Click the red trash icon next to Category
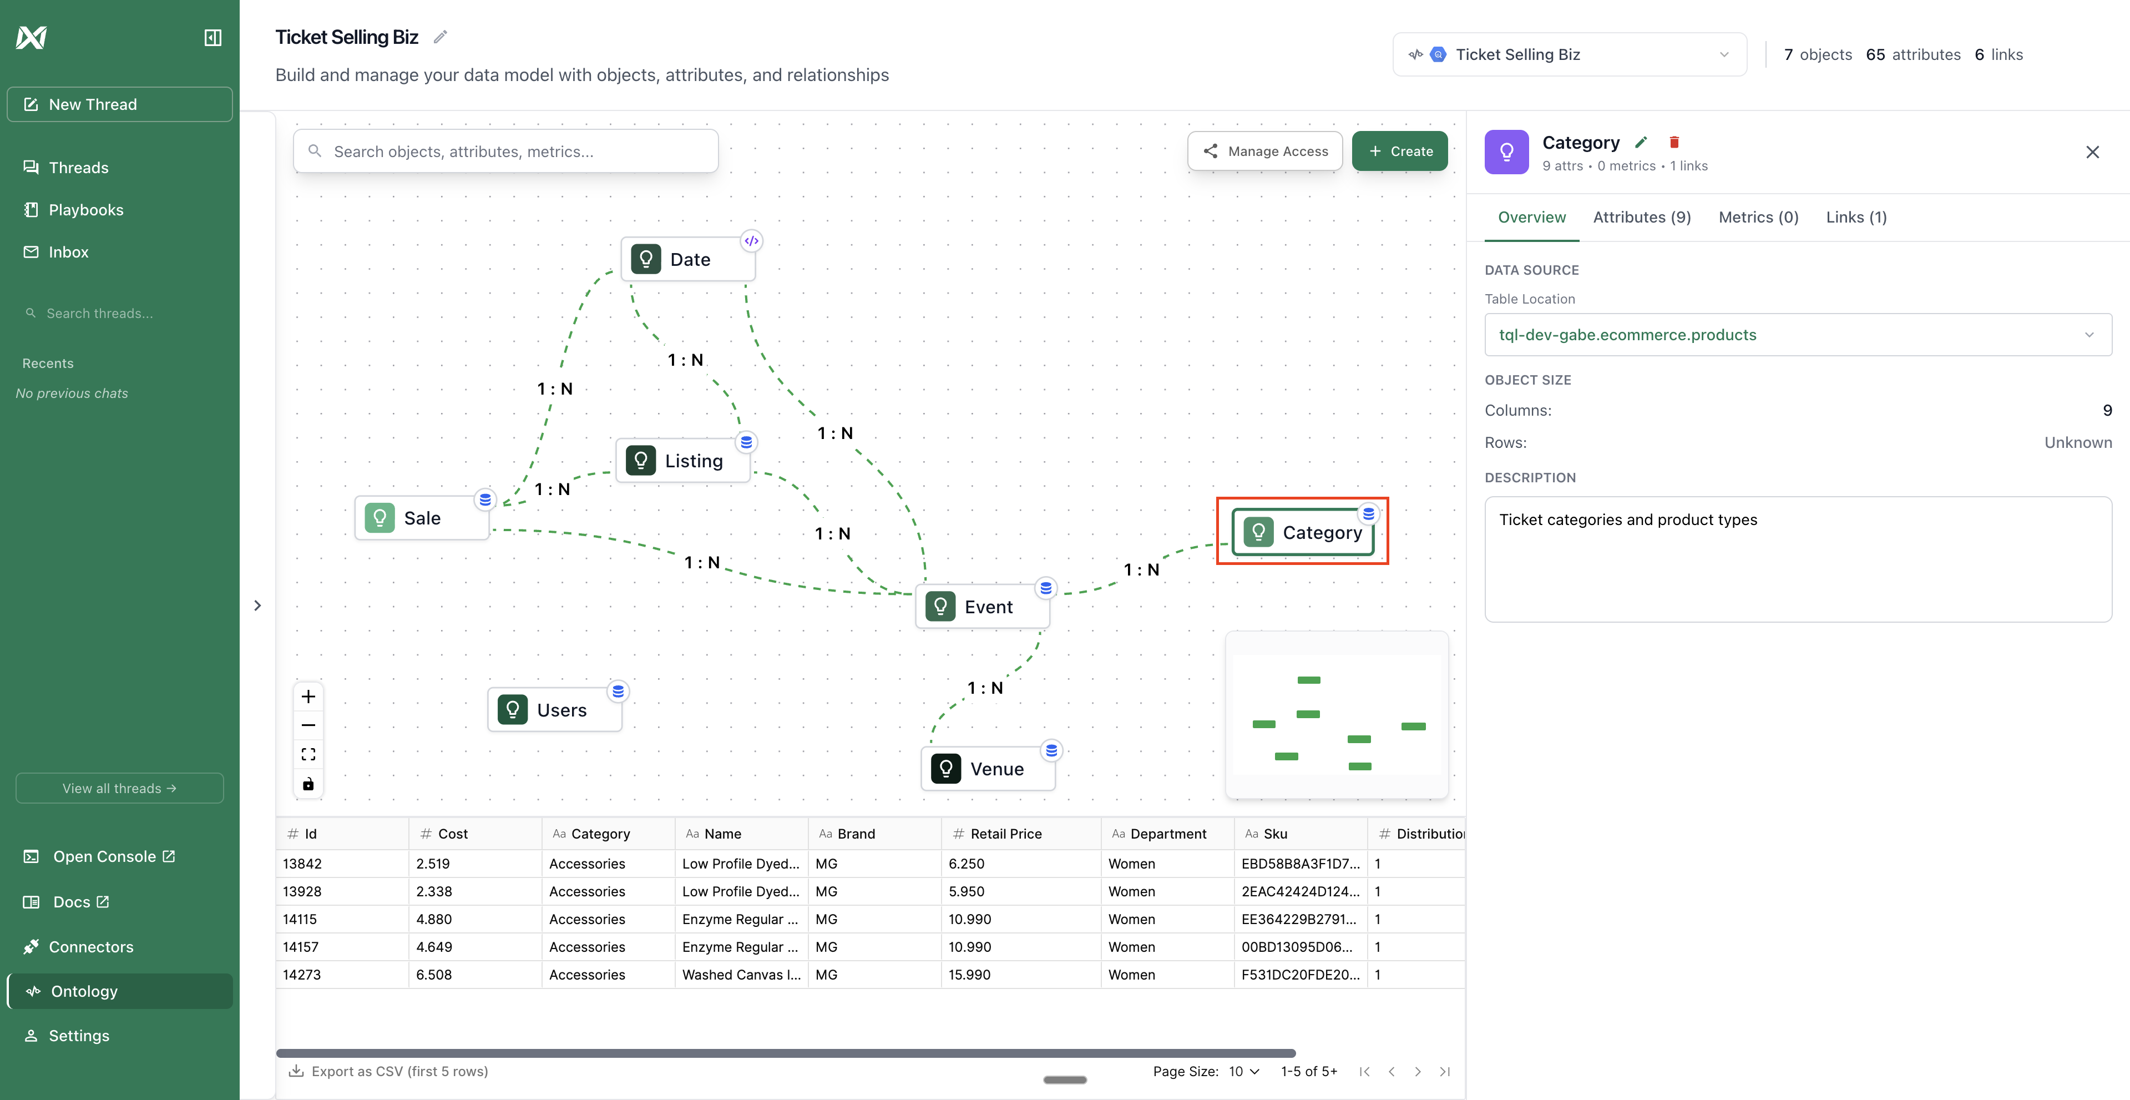The image size is (2130, 1100). 1673,142
